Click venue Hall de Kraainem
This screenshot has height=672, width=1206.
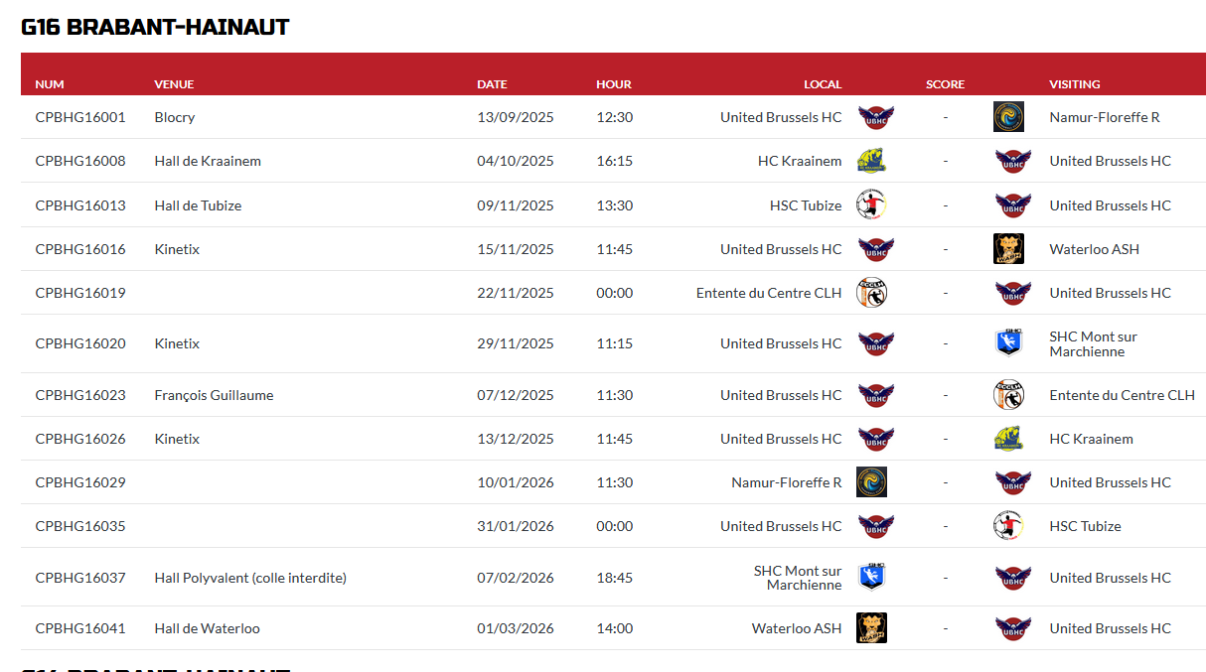tap(208, 161)
